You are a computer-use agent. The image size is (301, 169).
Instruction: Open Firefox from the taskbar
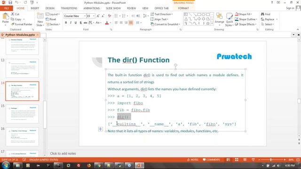tap(89, 165)
